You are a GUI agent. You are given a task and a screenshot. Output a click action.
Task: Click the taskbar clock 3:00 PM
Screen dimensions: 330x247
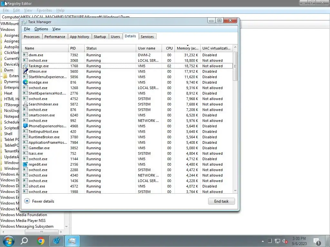299,239
